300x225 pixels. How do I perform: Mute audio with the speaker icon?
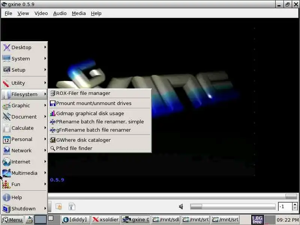[x=181, y=207]
